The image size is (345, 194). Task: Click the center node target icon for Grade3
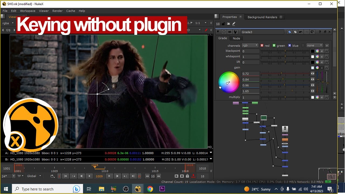[224, 32]
